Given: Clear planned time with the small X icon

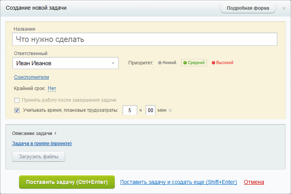Looking at the screenshot, I should (170, 110).
